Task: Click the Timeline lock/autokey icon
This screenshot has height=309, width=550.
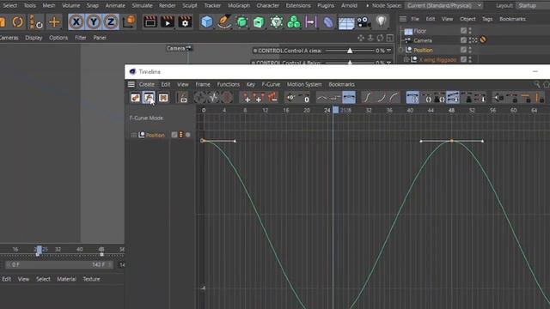Action: tap(183, 98)
